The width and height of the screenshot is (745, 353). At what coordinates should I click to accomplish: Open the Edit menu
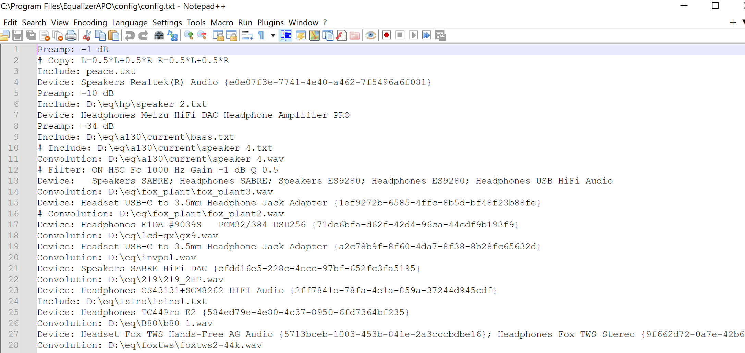tap(10, 23)
